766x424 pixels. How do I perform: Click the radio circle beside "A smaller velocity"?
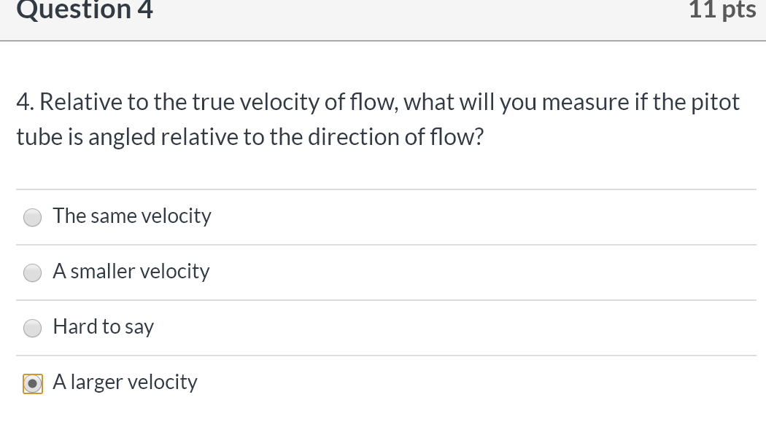[x=32, y=272]
